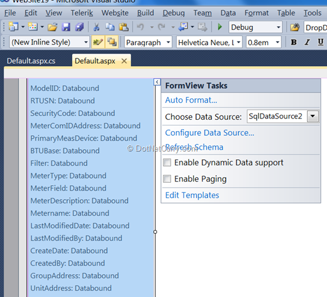
Task: Open the Format menu
Action: click(257, 13)
